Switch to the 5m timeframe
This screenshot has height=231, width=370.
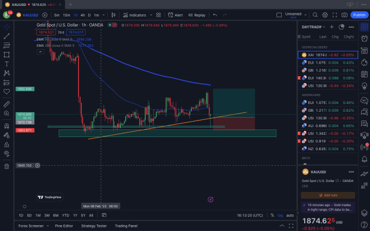[57, 15]
